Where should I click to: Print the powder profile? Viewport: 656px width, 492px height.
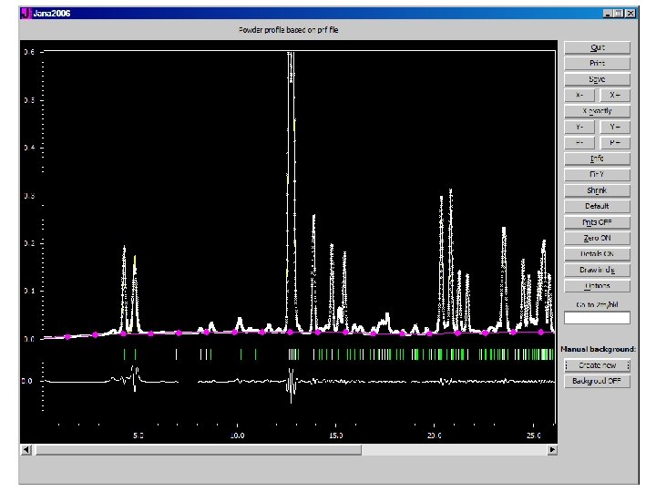click(x=597, y=64)
